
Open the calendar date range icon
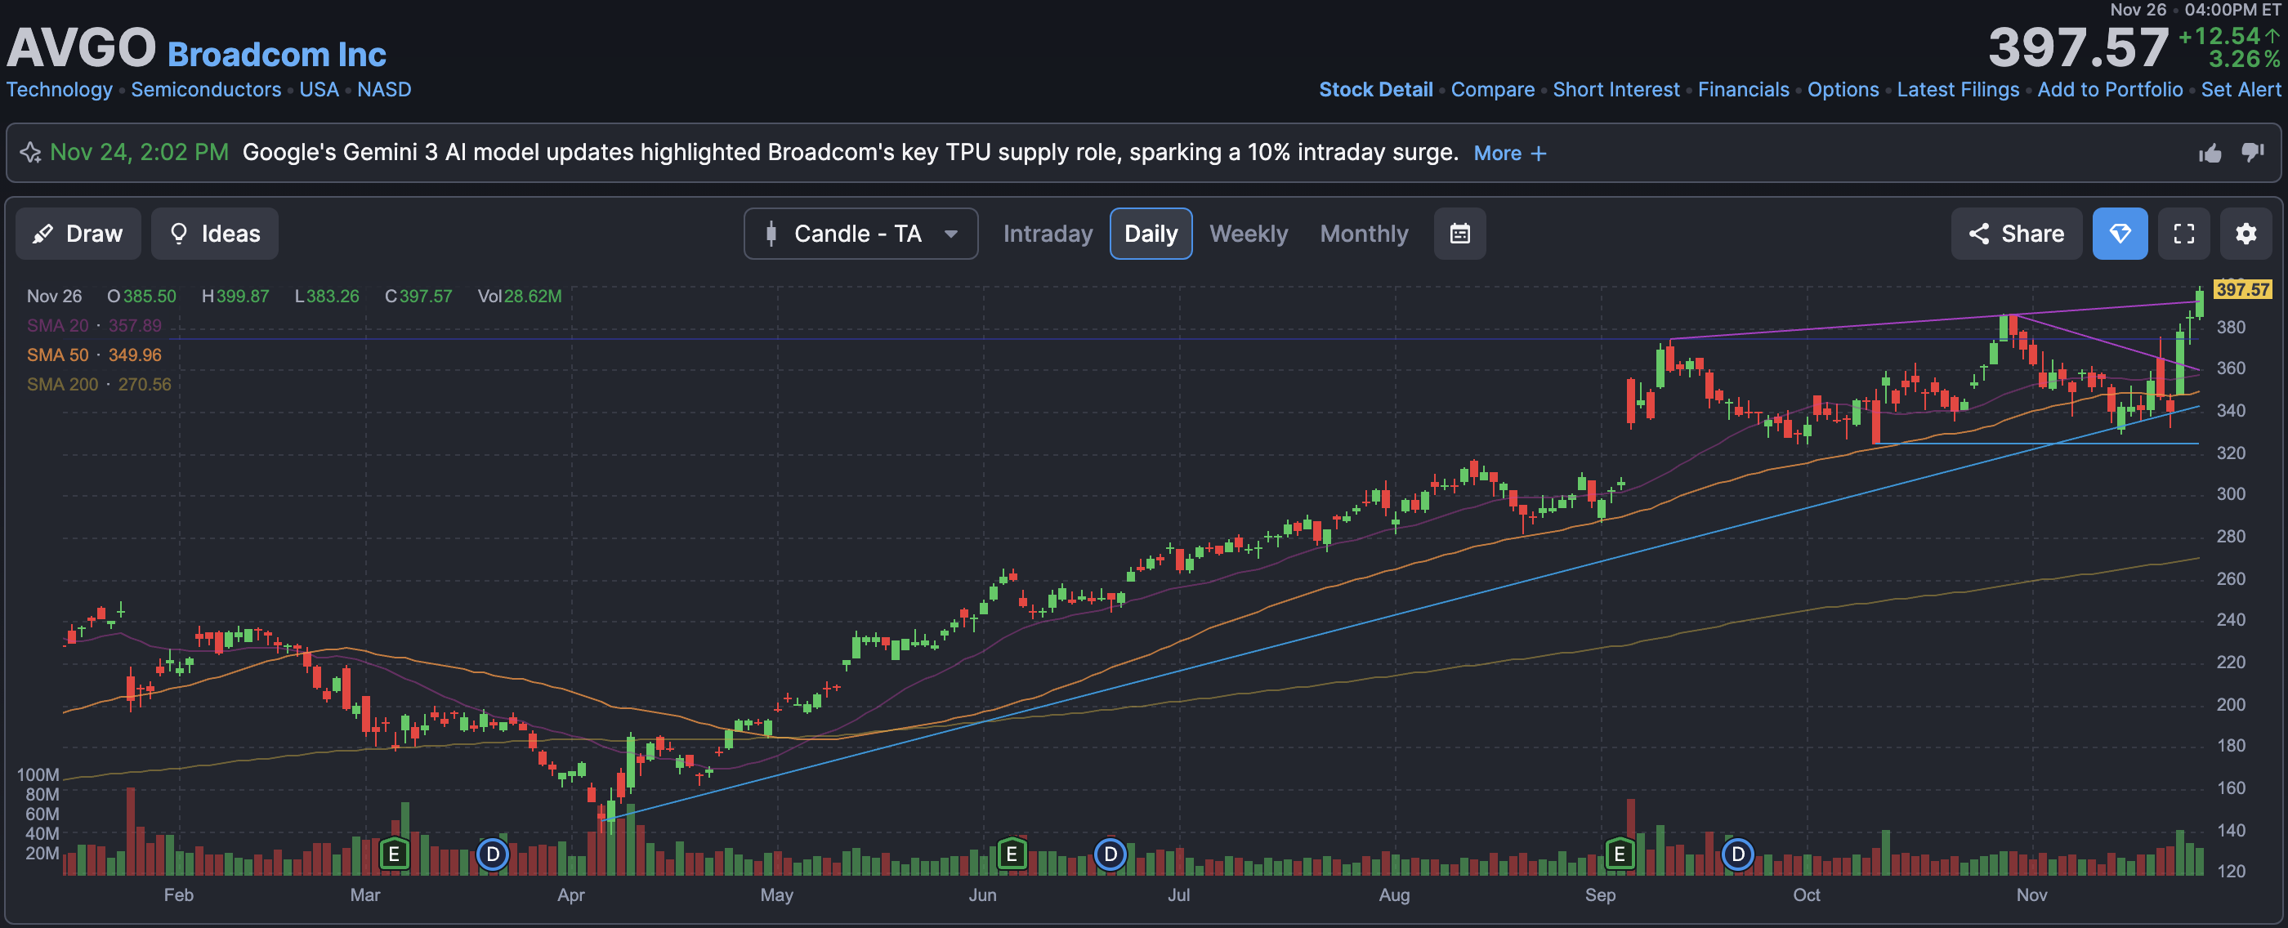(x=1459, y=234)
